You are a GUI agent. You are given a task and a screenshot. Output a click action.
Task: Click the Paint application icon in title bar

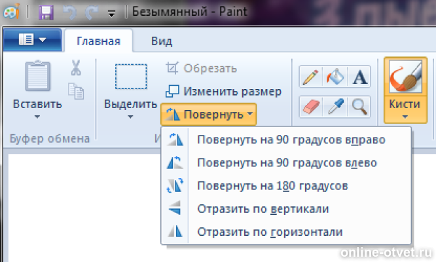pos(12,11)
